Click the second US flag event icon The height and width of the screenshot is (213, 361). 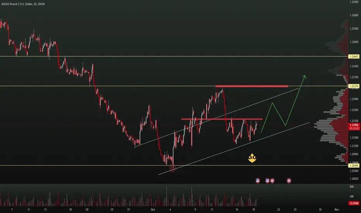pos(267,181)
